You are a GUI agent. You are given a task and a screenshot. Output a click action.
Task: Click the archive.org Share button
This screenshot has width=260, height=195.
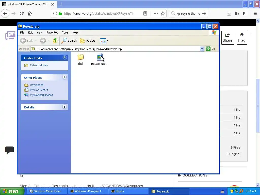pyautogui.click(x=227, y=38)
